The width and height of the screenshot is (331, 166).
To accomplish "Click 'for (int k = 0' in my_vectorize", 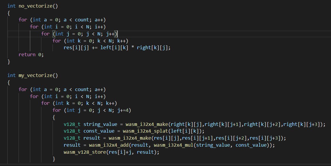I will pos(61,103).
